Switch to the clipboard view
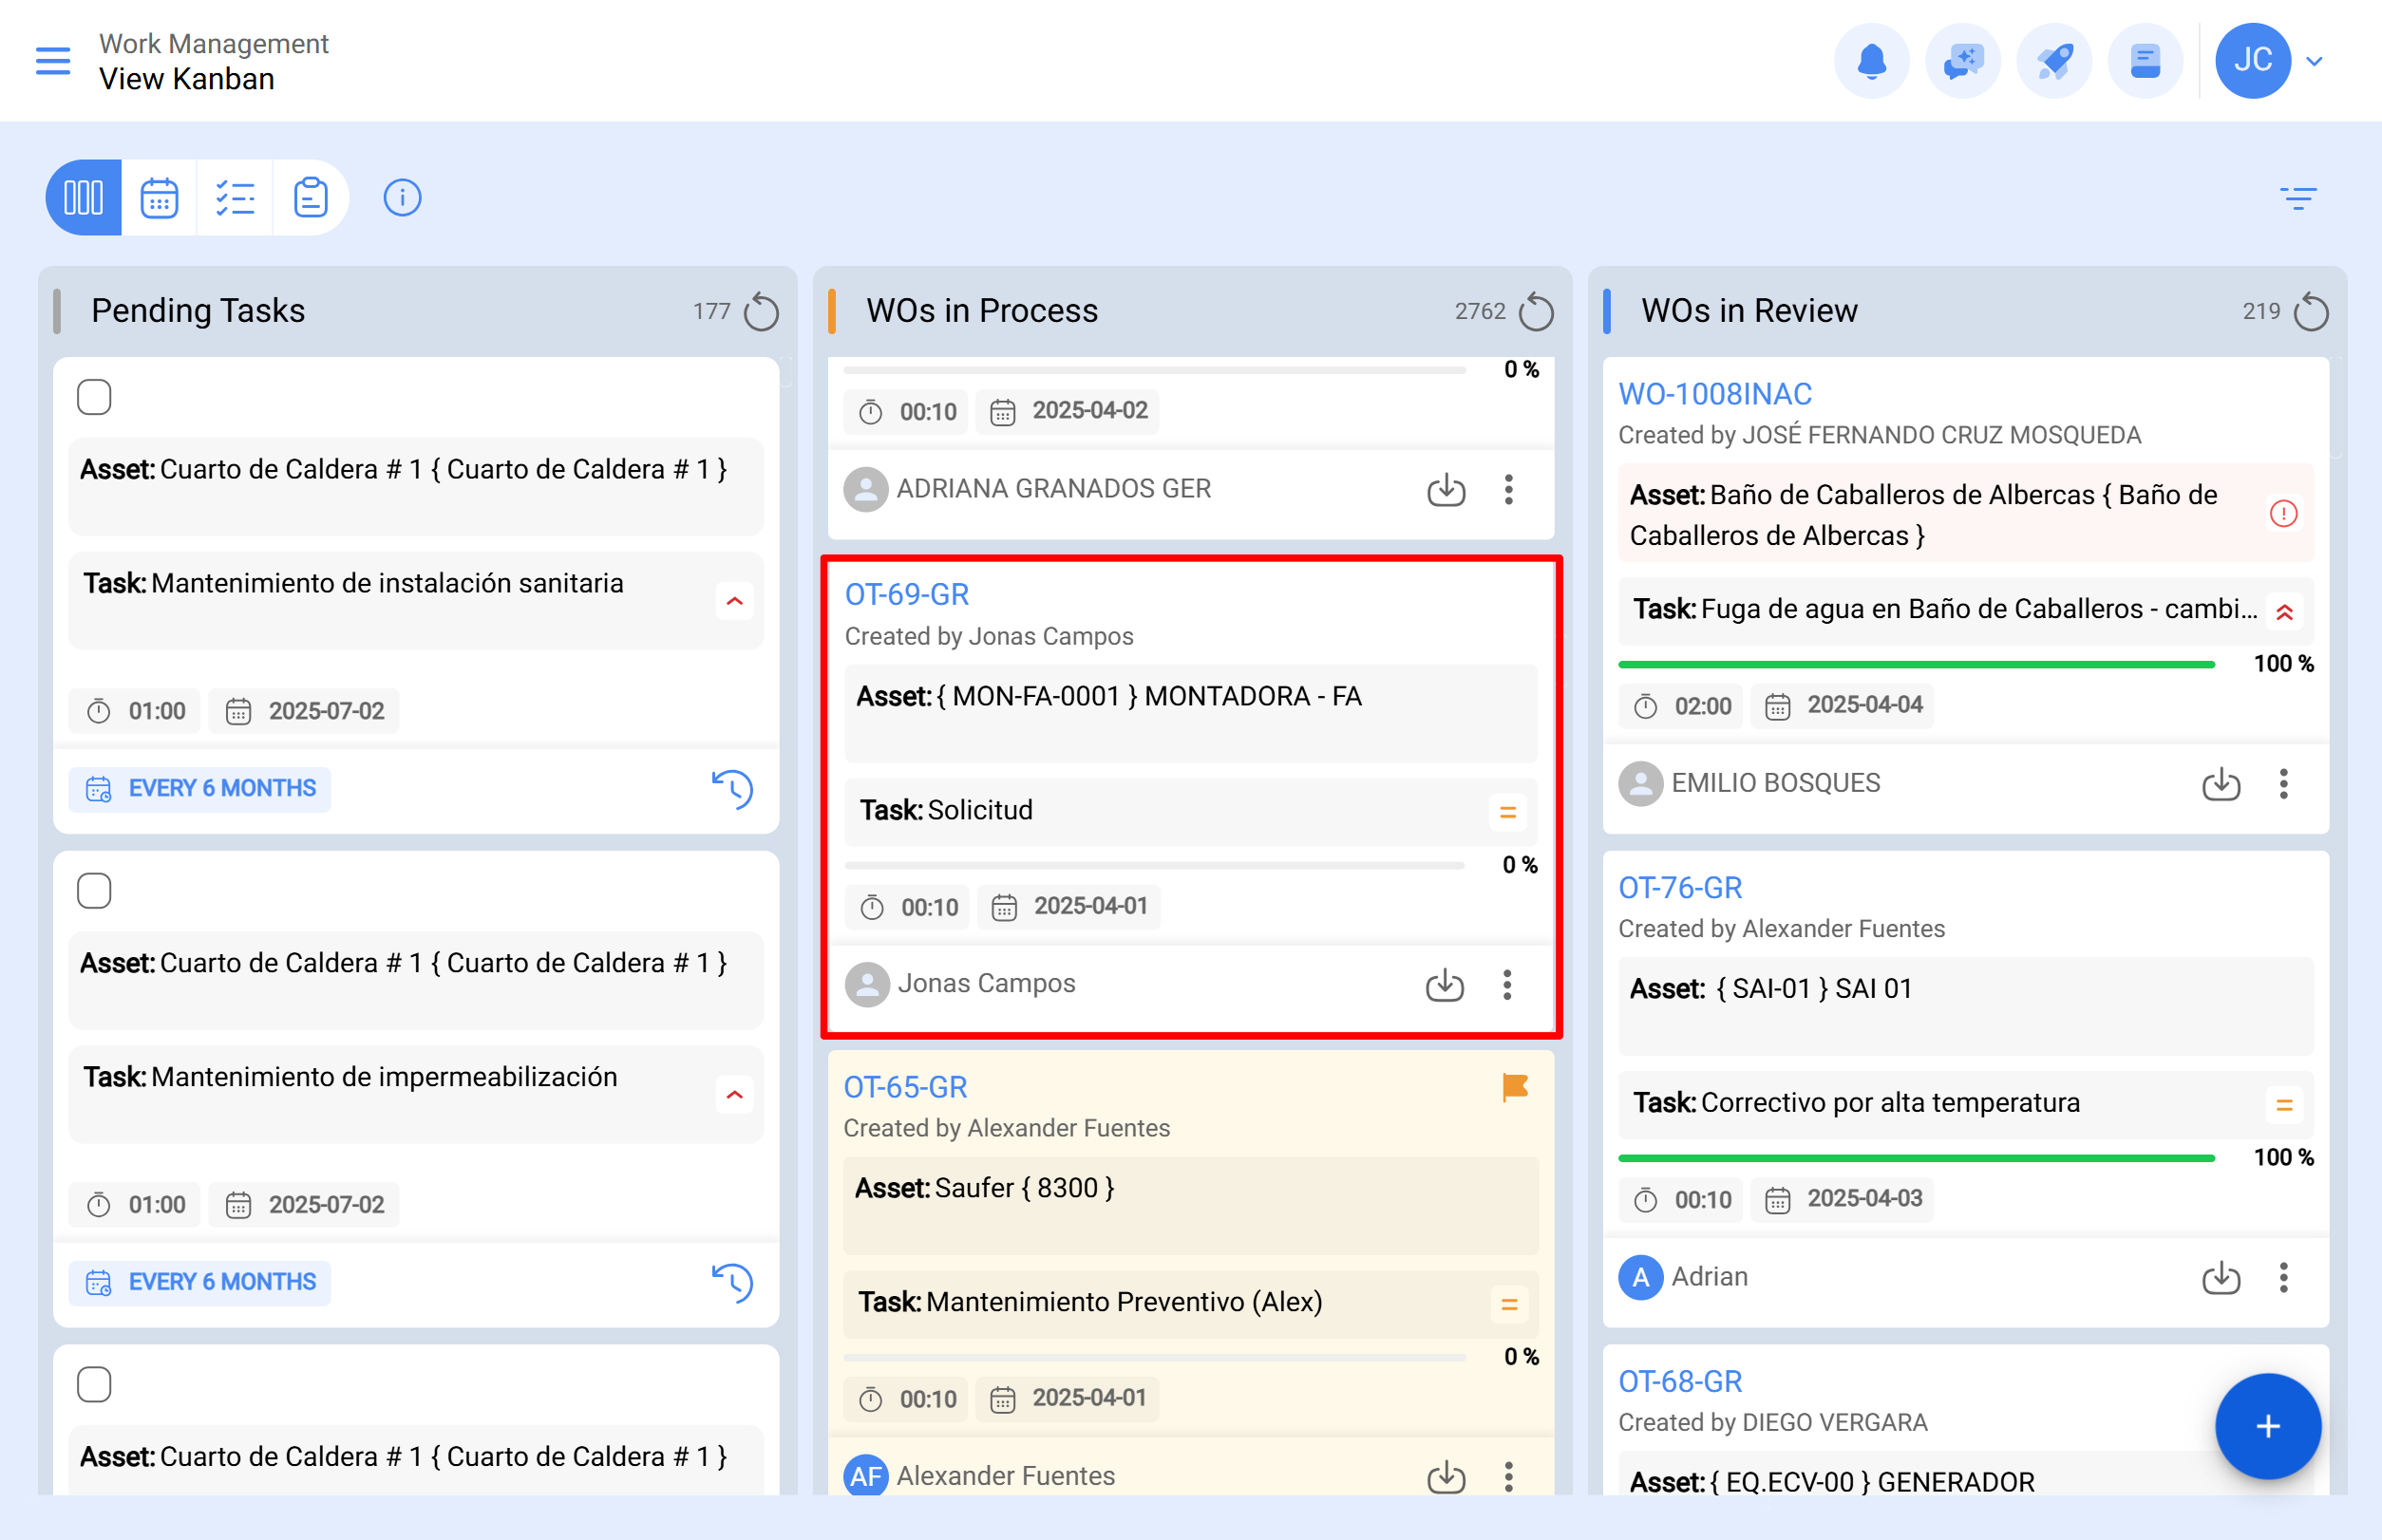Screen dimensions: 2382x1540 point(312,197)
